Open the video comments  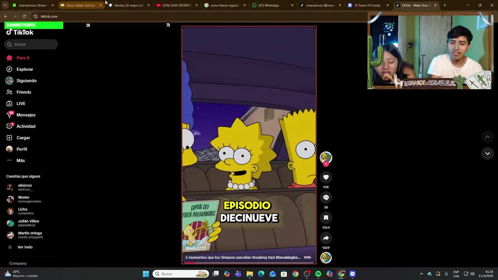(326, 198)
